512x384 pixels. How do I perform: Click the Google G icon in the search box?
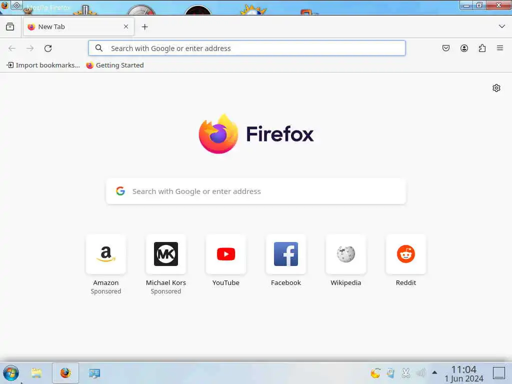120,191
